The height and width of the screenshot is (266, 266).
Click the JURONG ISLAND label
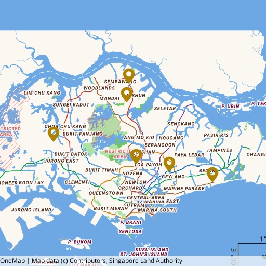(31, 210)
